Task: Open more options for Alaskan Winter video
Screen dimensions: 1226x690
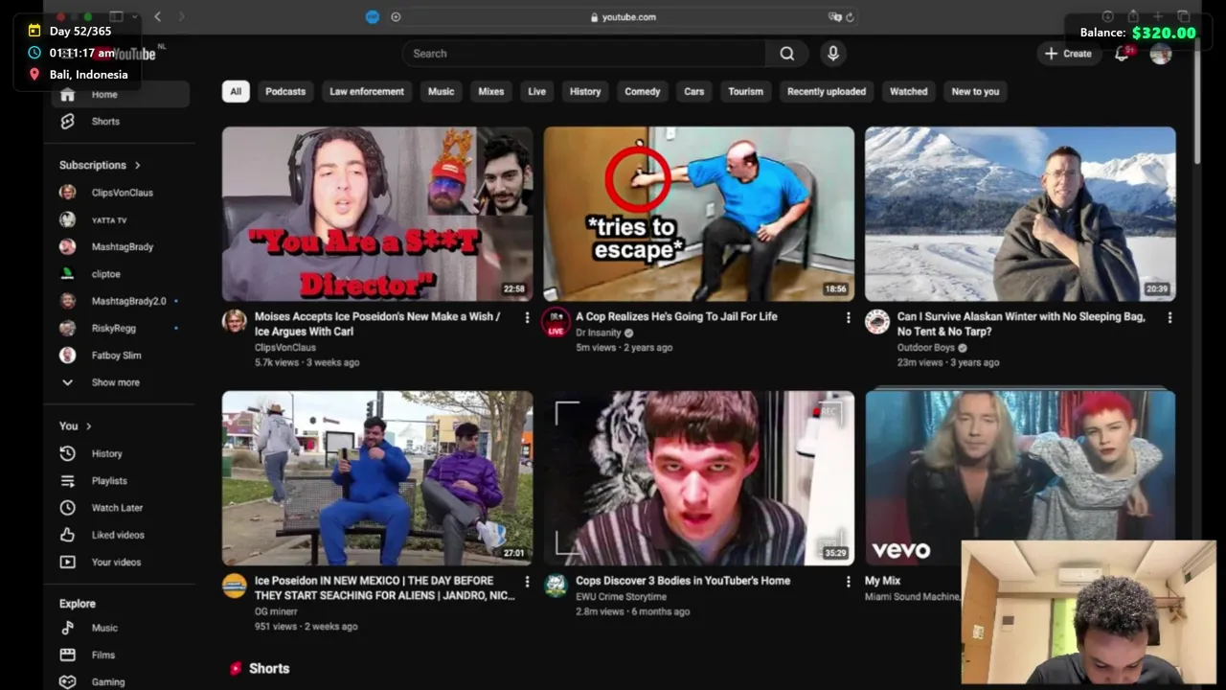Action: pyautogui.click(x=1169, y=317)
